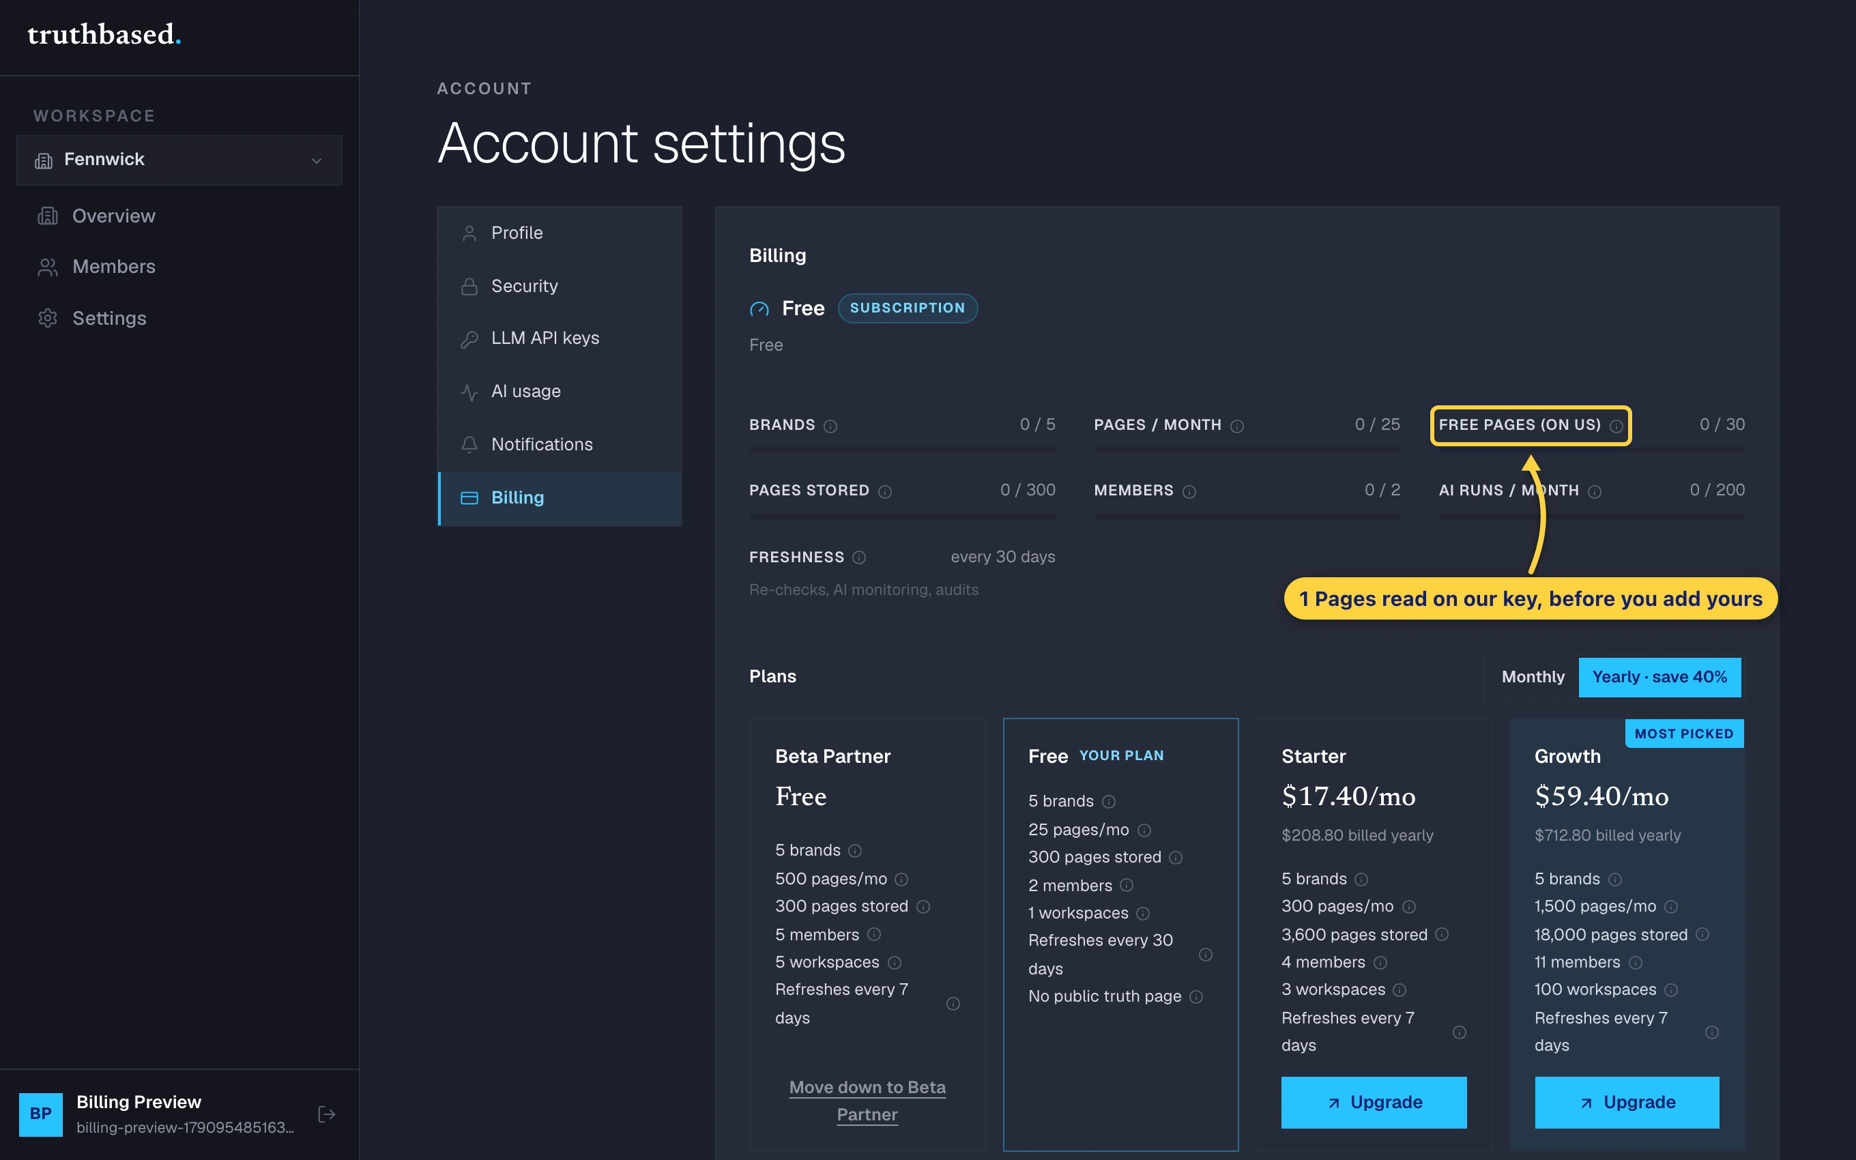Go to LLM API keys section
This screenshot has height=1160, width=1856.
coord(560,338)
